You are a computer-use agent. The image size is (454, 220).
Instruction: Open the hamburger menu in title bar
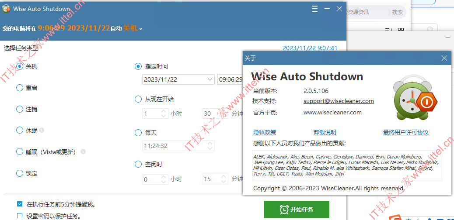(315, 9)
